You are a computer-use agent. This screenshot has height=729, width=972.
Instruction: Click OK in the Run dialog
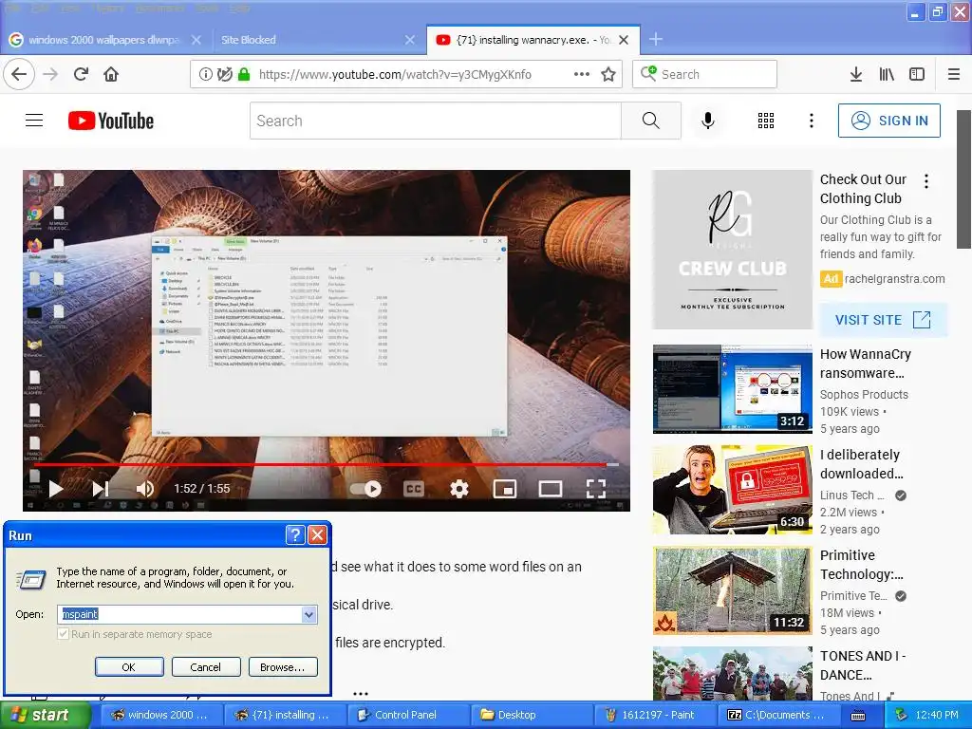(x=129, y=667)
